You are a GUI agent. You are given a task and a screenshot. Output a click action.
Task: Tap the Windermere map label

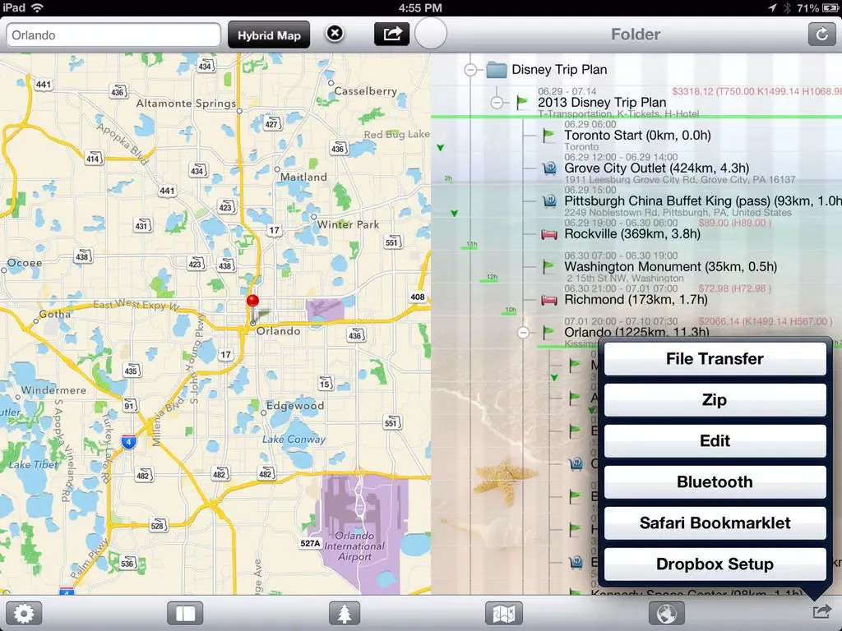[x=53, y=390]
